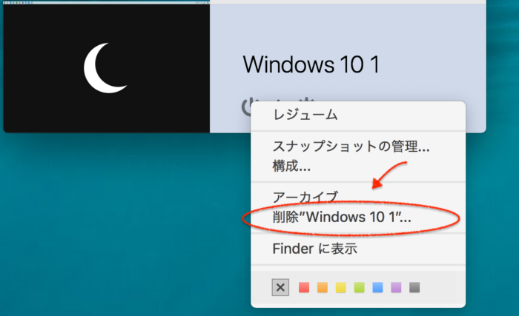Click the power icon under Windows 10 1
The height and width of the screenshot is (316, 519).
246,107
